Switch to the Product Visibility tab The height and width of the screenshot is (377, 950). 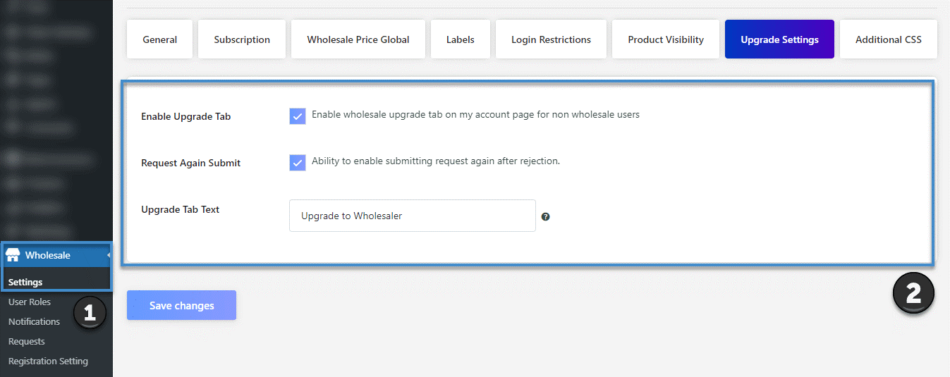tap(666, 39)
